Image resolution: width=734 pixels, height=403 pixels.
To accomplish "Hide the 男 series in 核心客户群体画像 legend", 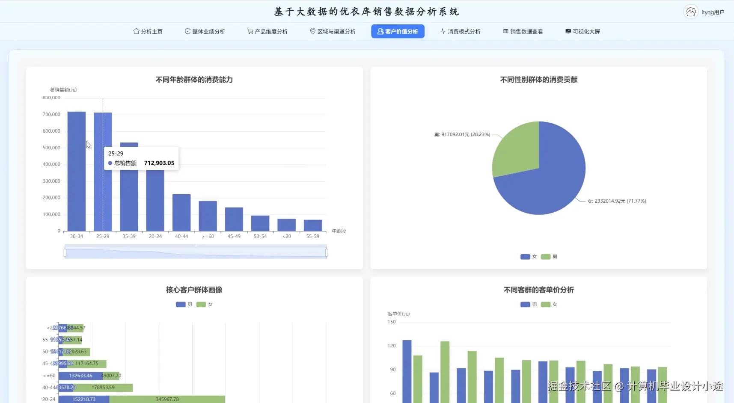I will coord(184,305).
